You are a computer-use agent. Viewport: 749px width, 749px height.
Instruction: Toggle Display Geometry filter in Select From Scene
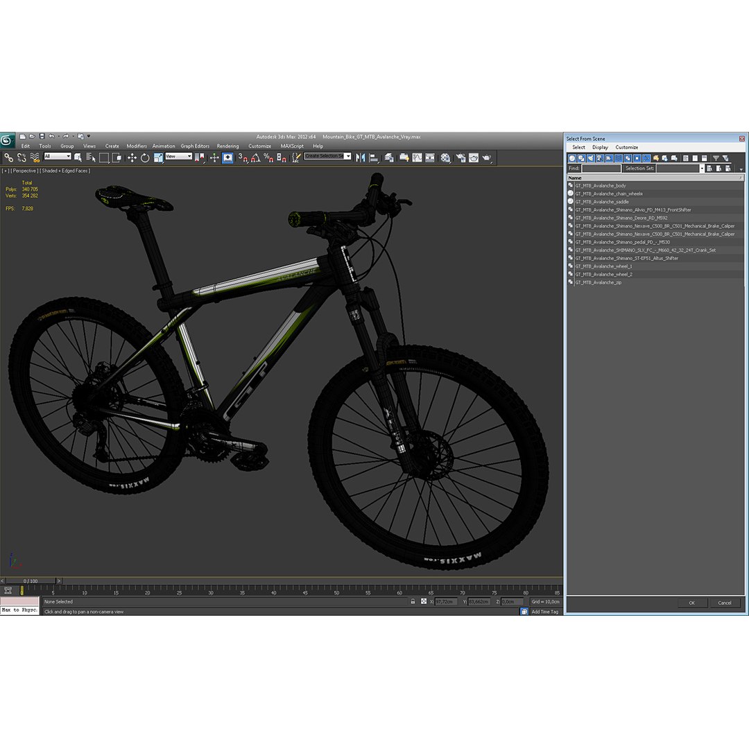(571, 158)
